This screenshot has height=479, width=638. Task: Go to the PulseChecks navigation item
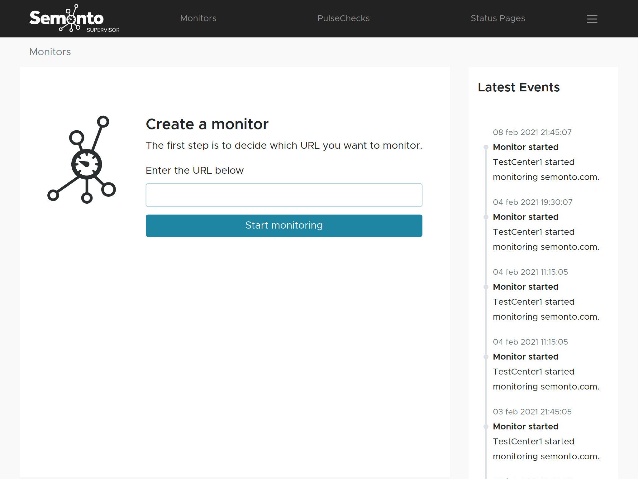[343, 18]
